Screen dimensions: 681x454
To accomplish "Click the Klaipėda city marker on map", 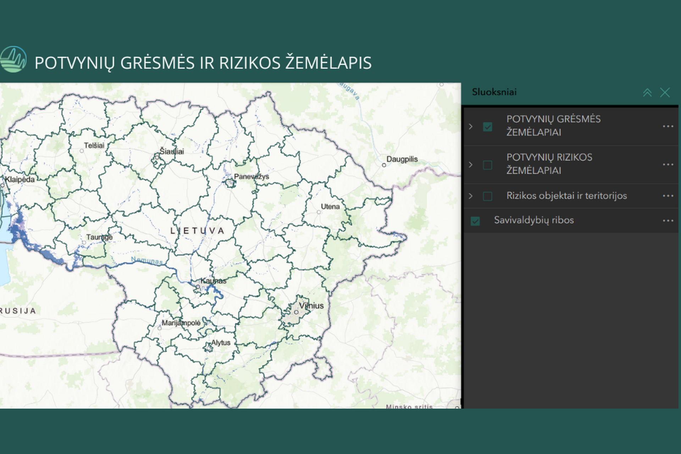I will coord(2,185).
